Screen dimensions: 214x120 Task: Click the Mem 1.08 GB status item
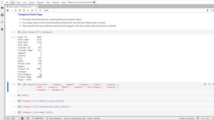point(94,118)
